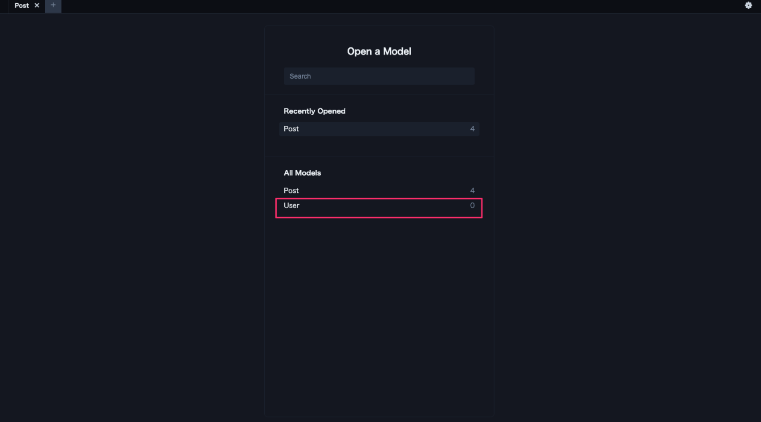761x422 pixels.
Task: Focus the Search models field
Action: point(379,76)
